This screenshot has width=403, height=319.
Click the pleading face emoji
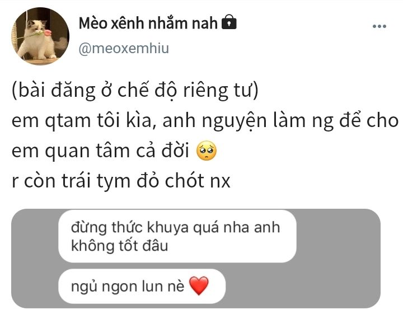(x=207, y=151)
